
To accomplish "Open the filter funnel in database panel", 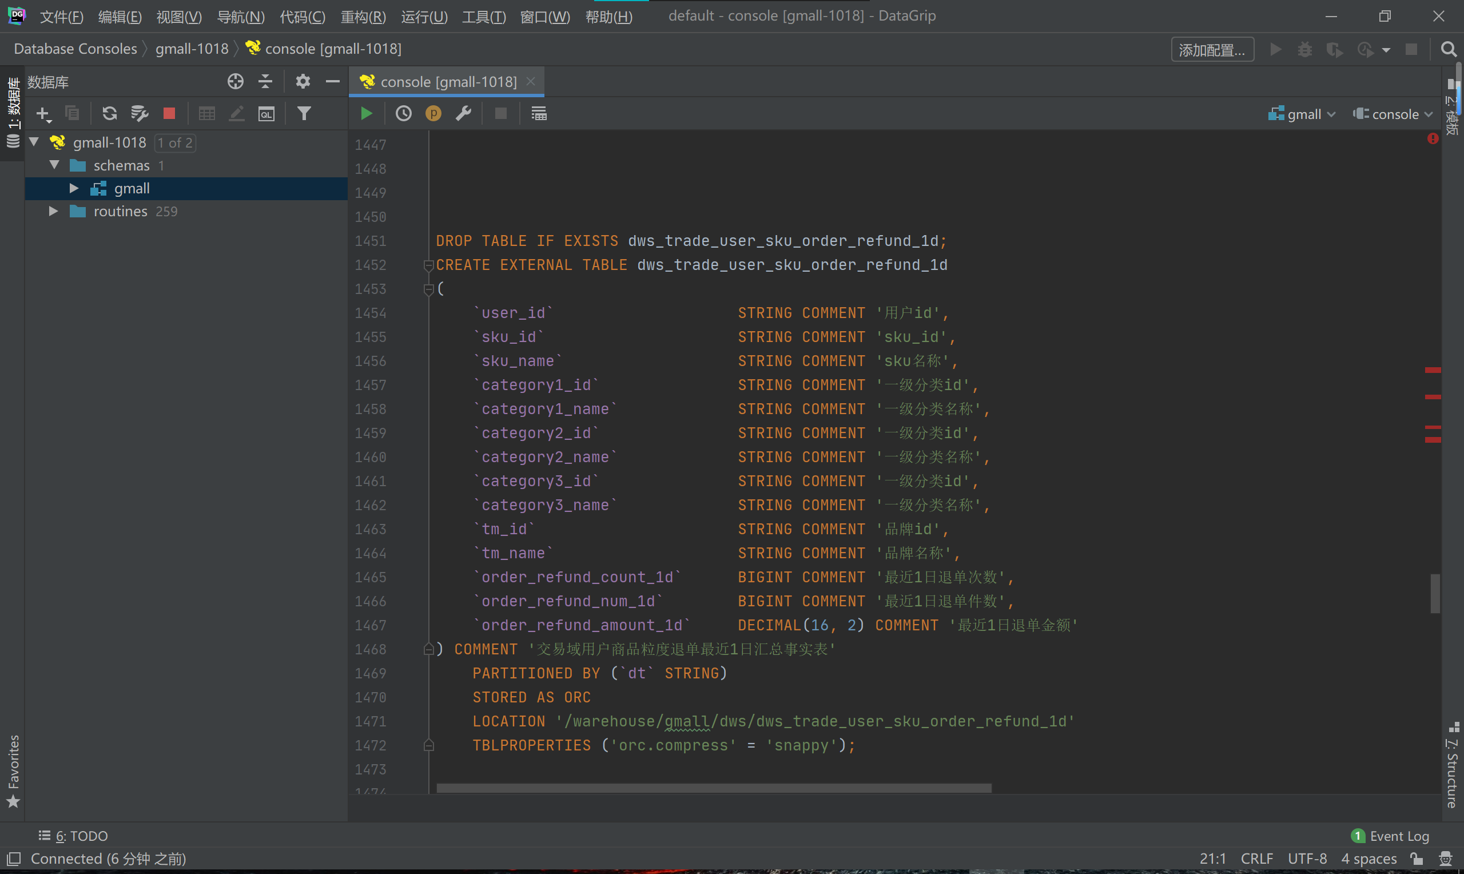I will [x=304, y=113].
